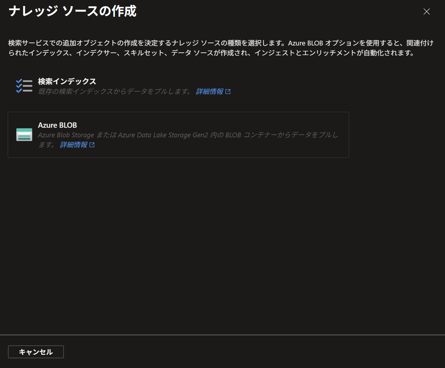
Task: Click the ナレッジ ソースの作成 heading
Action: tap(72, 11)
